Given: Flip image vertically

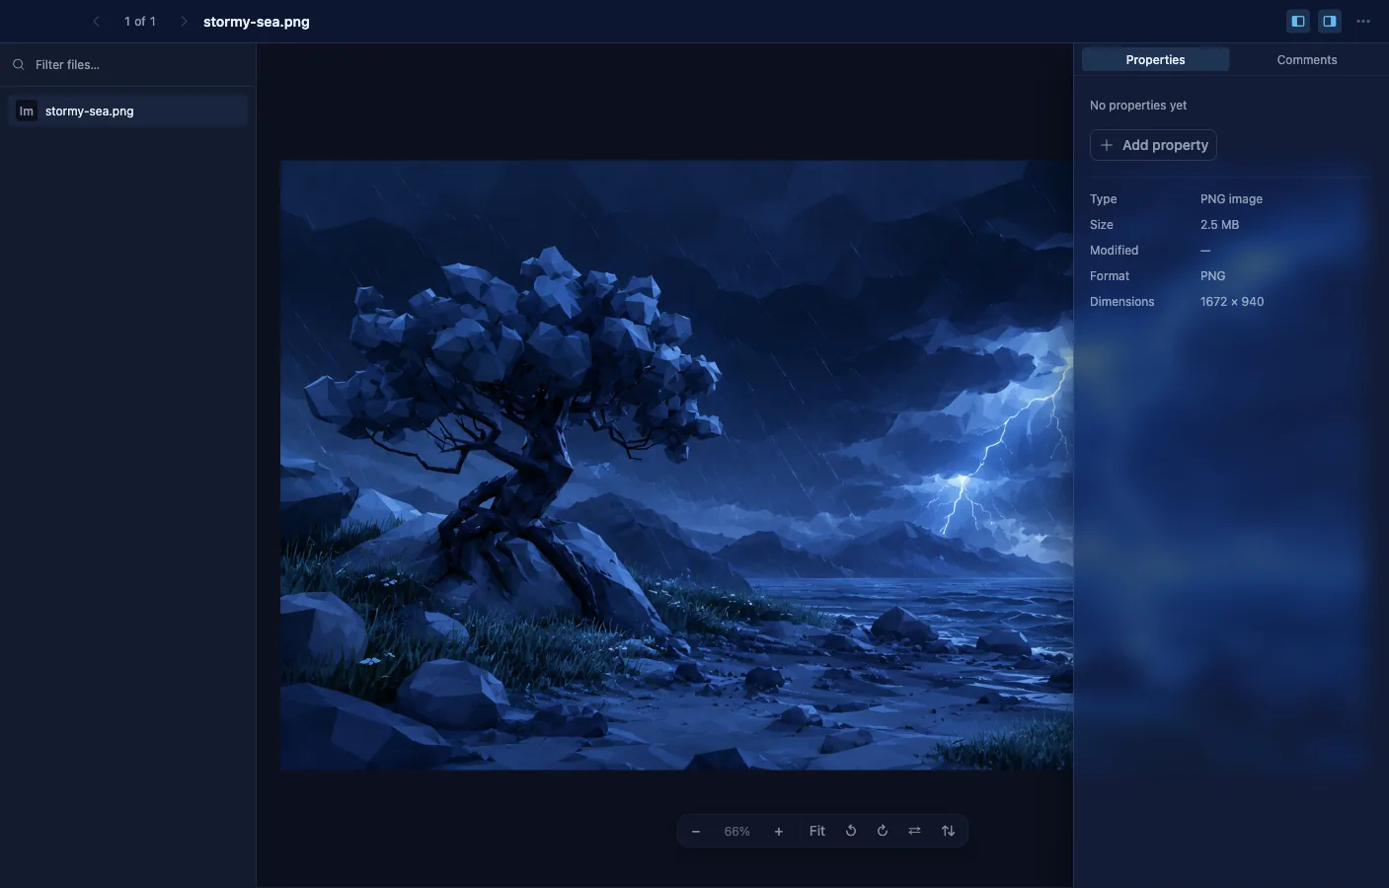Looking at the screenshot, I should 949,831.
